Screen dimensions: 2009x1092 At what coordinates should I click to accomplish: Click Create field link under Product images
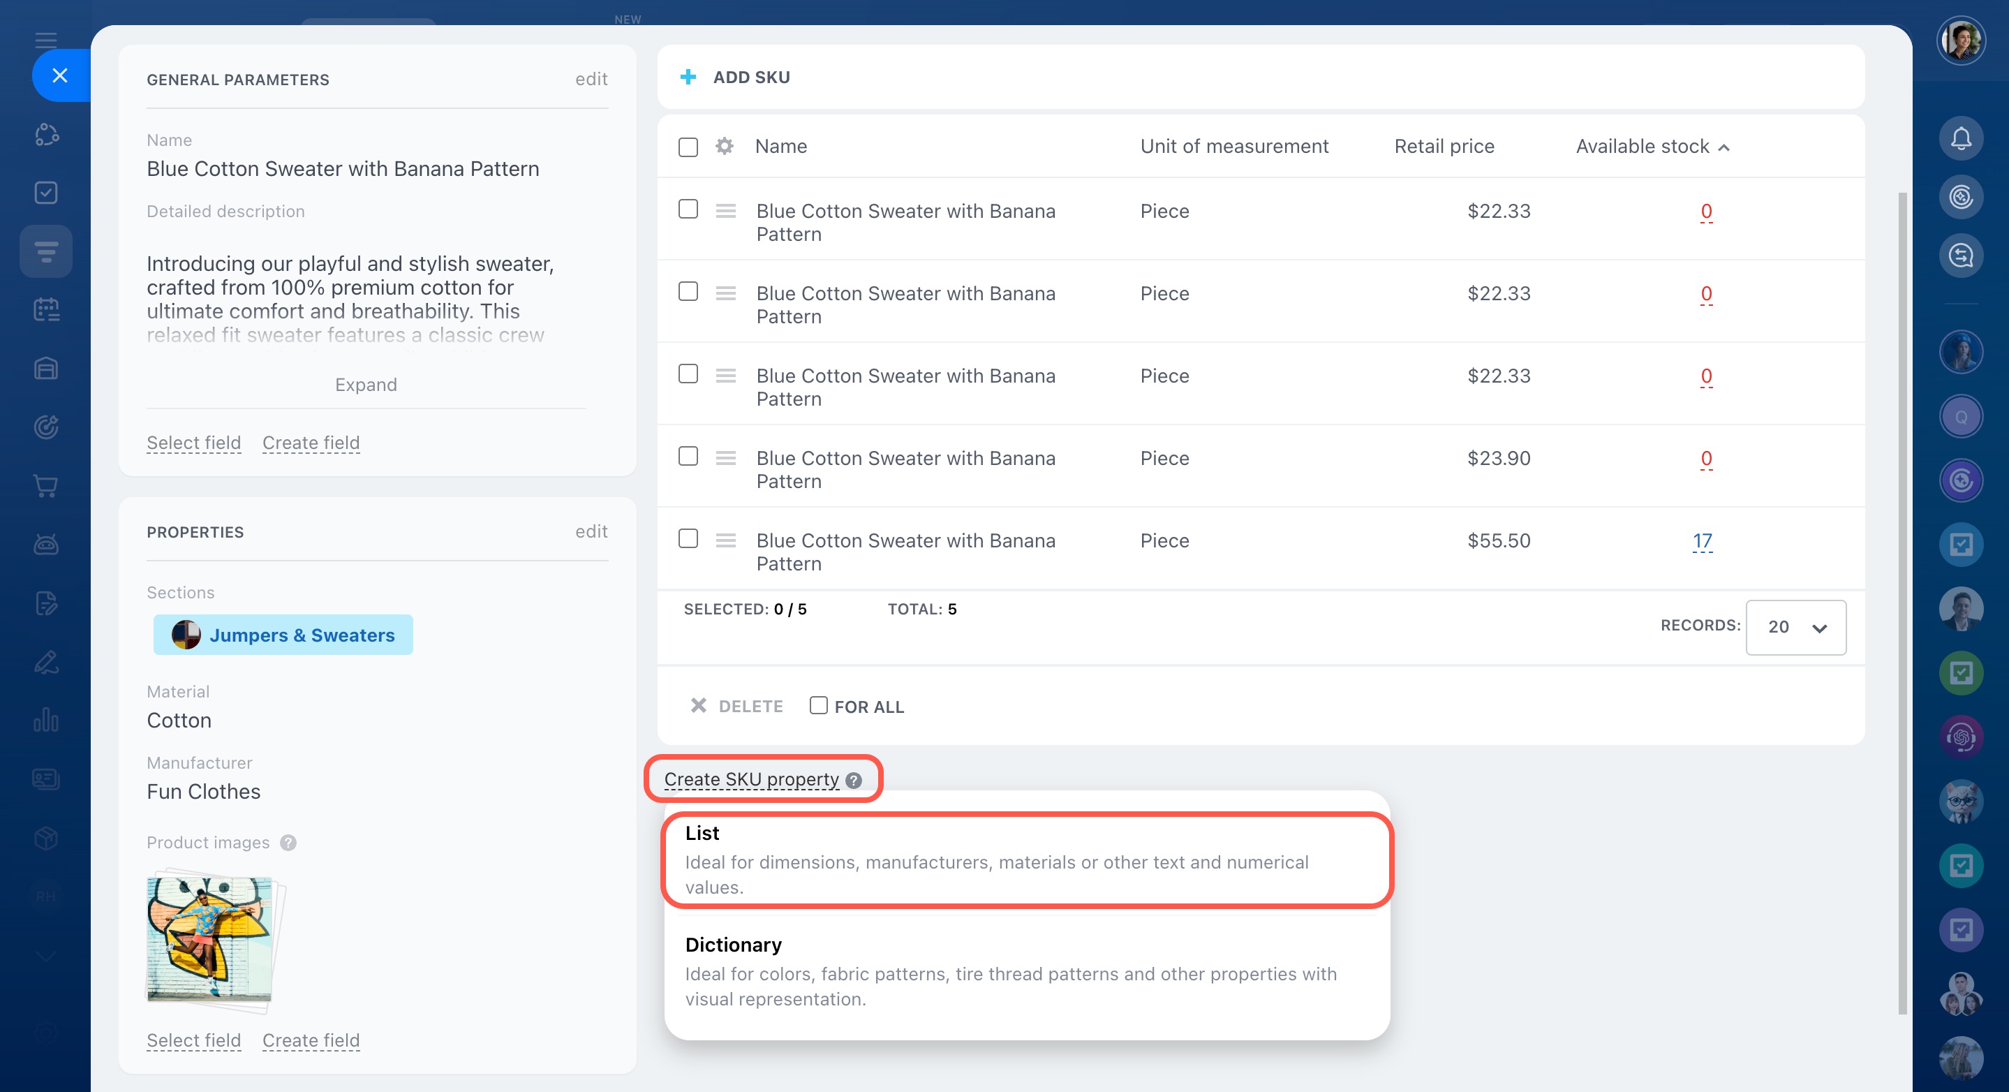311,1040
